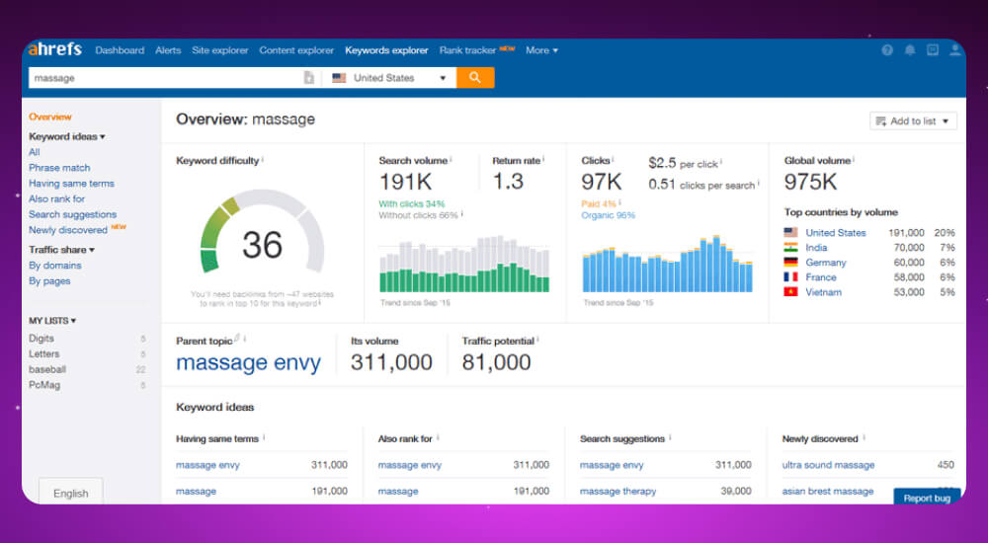Click info icon next to Search volume

(x=452, y=159)
